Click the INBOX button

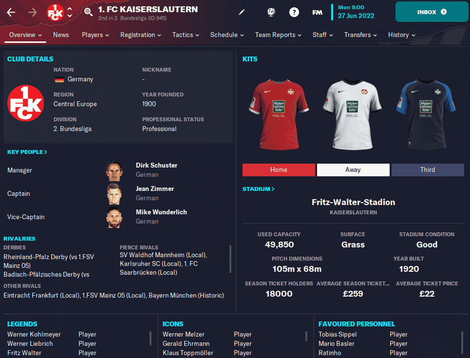pos(432,12)
